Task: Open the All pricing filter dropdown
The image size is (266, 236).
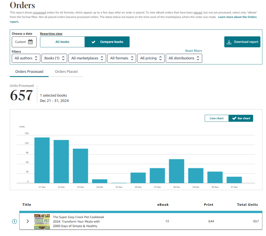Action: [151, 58]
